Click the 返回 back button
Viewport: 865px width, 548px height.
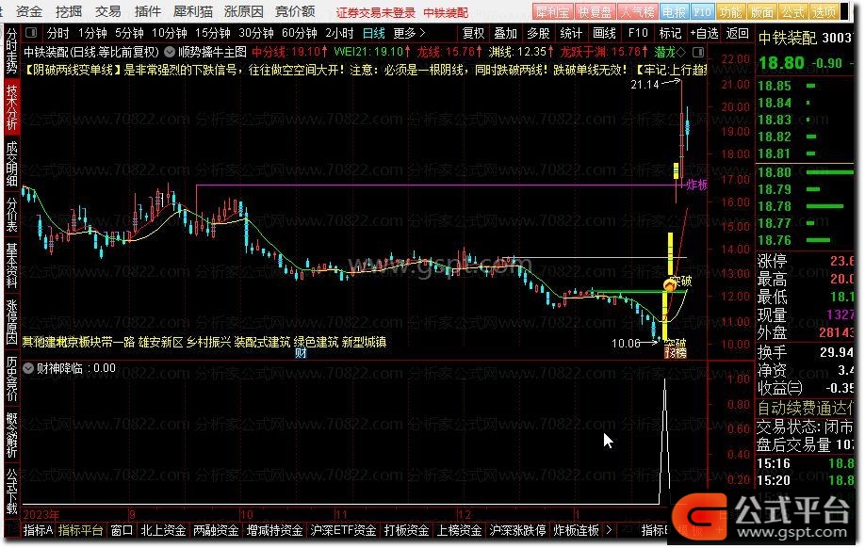(737, 33)
